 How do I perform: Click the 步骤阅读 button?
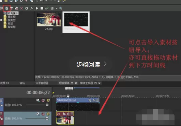point(91,64)
